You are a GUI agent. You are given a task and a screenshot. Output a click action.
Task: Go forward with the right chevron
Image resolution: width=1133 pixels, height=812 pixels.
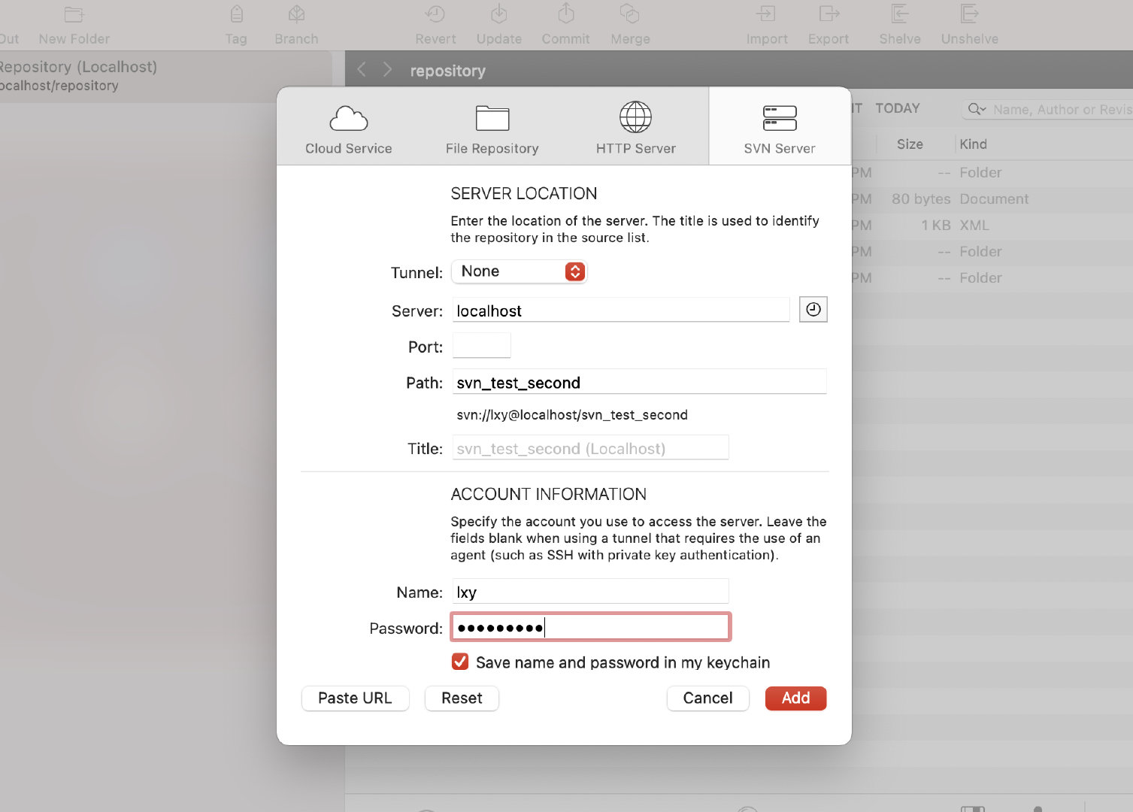(x=387, y=70)
